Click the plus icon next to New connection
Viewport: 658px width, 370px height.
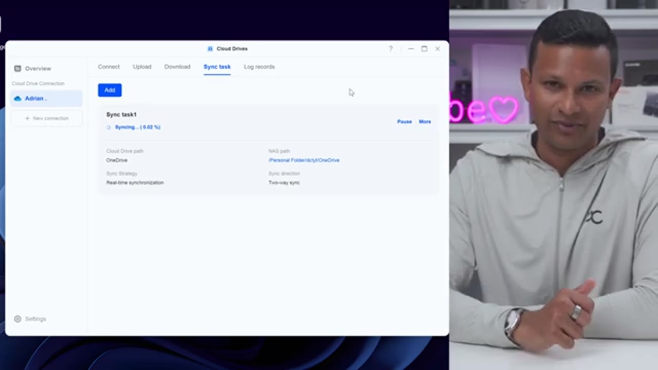(27, 118)
